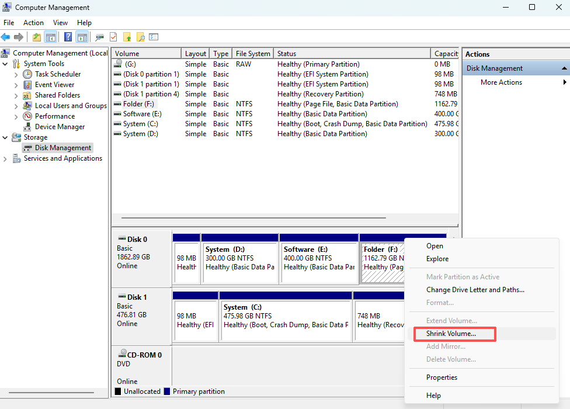The image size is (570, 409).
Task: Collapse the System Tools tree node
Action: click(5, 64)
